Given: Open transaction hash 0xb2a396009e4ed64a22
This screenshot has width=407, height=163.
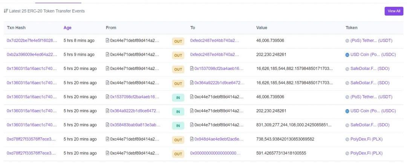Looking at the screenshot, I should pyautogui.click(x=32, y=55).
